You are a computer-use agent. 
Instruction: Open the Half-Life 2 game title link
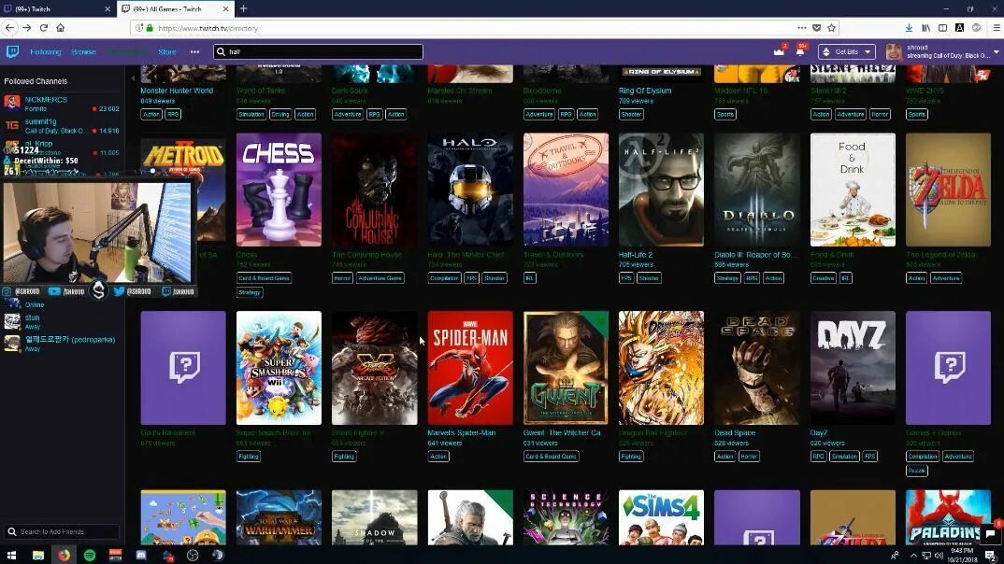click(635, 255)
